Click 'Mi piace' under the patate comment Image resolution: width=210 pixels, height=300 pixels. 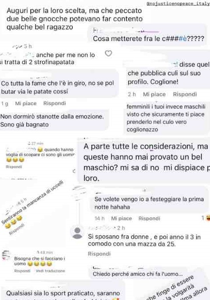coord(26,103)
